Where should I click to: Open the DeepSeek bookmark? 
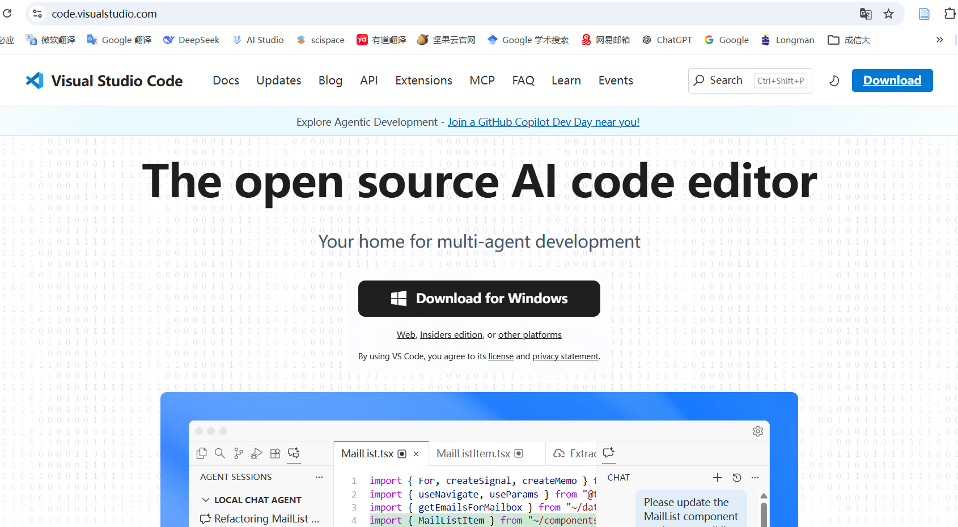pos(192,40)
